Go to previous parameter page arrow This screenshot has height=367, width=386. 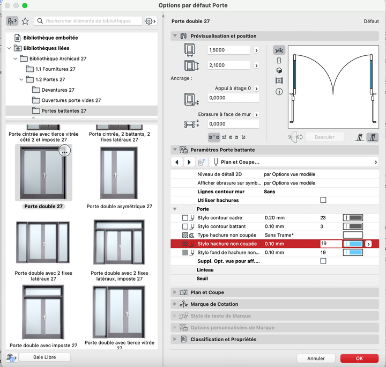pyautogui.click(x=177, y=162)
